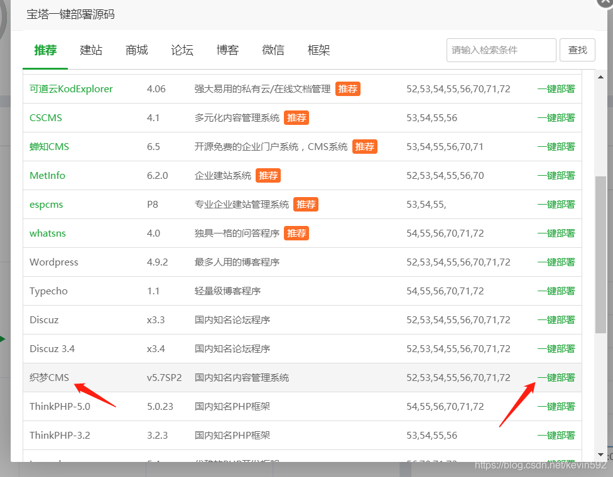
Task: Deploy MetInfo with 一键部署
Action: click(556, 176)
